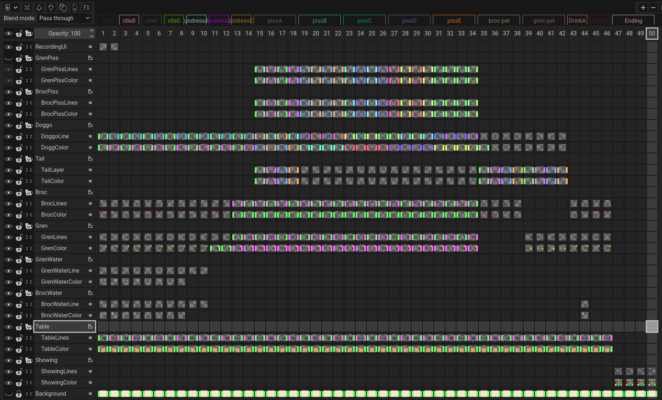Increase opacity with the up stepper arrow
Image resolution: width=662 pixels, height=400 pixels.
click(x=92, y=31)
